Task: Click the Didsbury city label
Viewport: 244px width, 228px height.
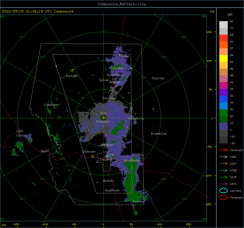Action: coord(102,121)
